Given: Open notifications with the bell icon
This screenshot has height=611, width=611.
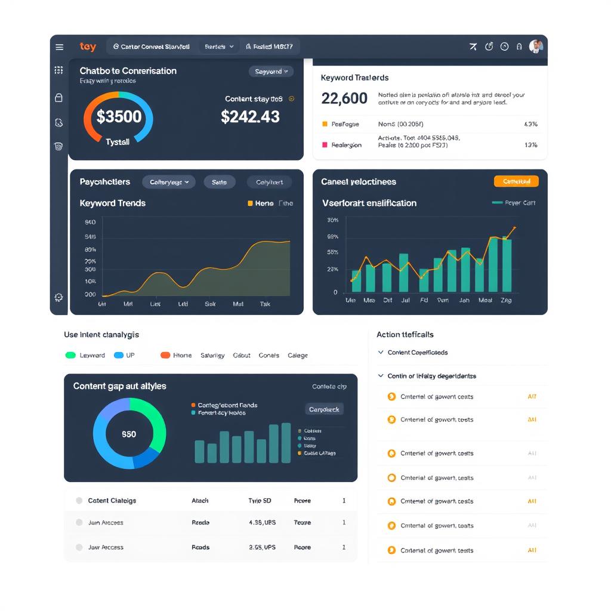Looking at the screenshot, I should [520, 46].
